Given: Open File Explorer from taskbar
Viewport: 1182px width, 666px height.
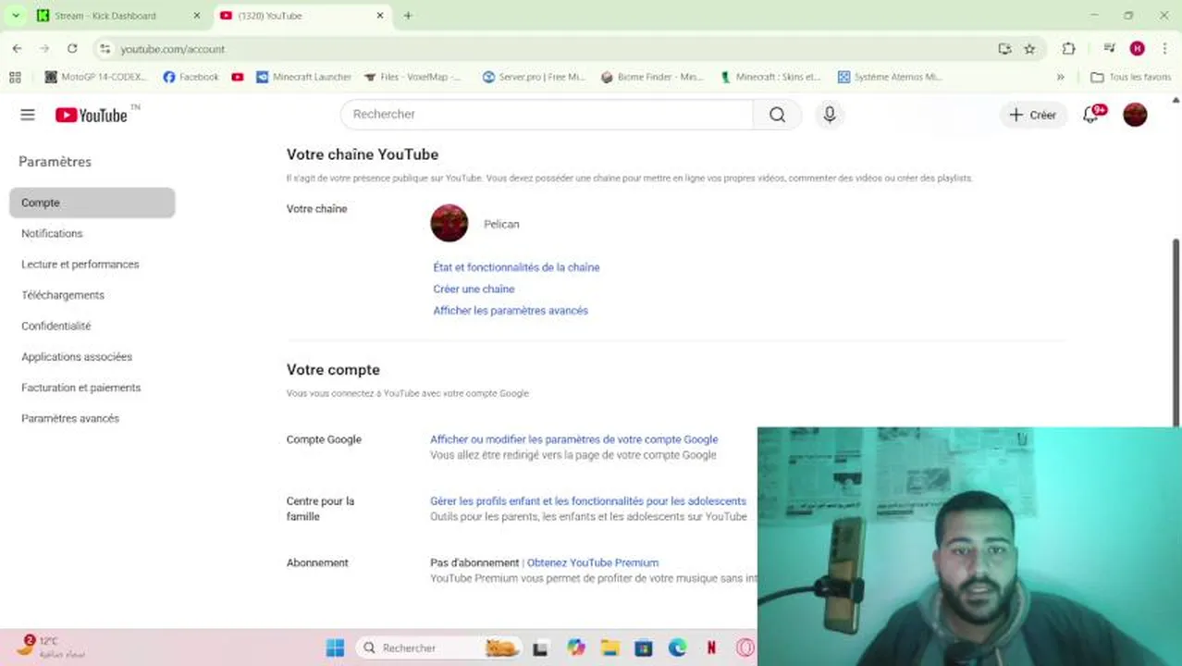Looking at the screenshot, I should point(609,648).
